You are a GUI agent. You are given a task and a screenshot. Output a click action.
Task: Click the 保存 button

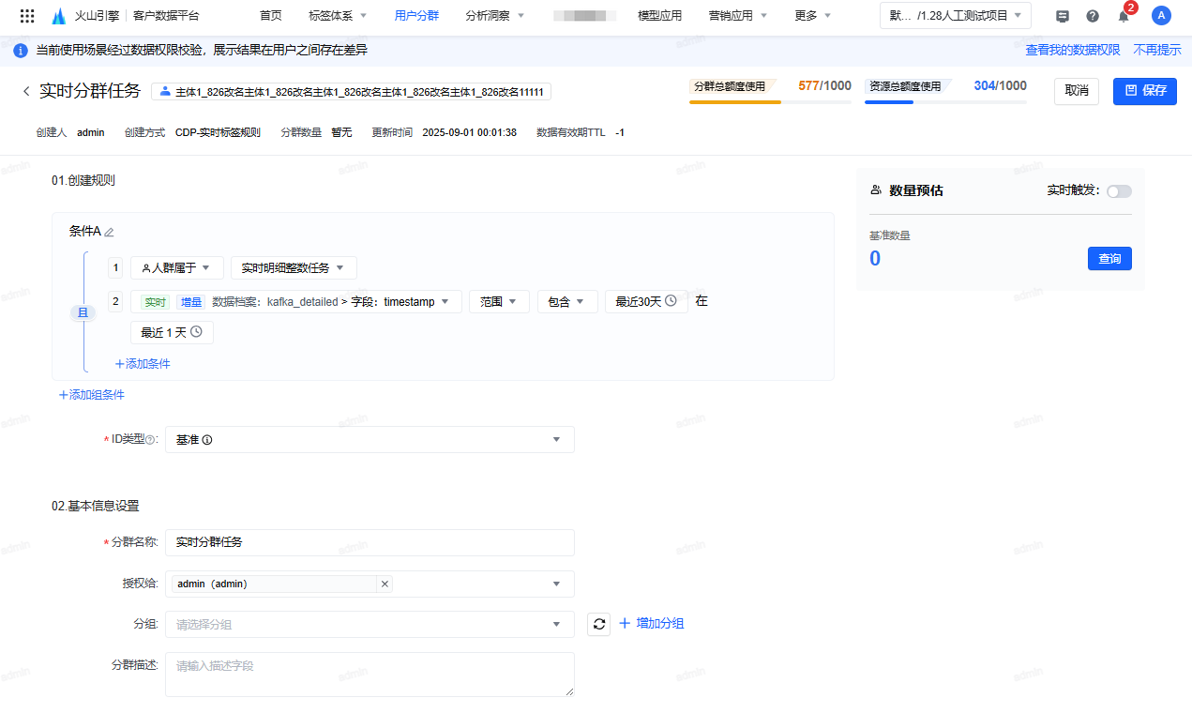click(x=1144, y=91)
